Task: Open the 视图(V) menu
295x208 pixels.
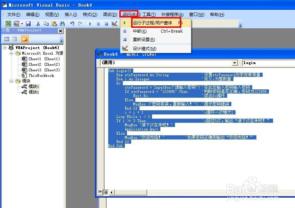Action: click(52, 15)
